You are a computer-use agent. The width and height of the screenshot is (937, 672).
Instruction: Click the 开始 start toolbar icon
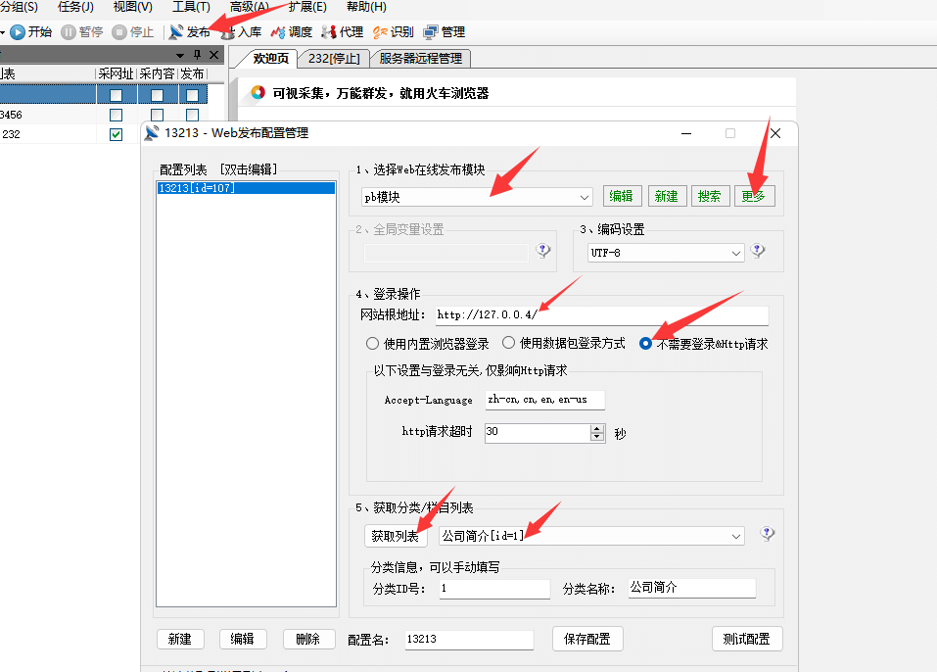coord(18,31)
